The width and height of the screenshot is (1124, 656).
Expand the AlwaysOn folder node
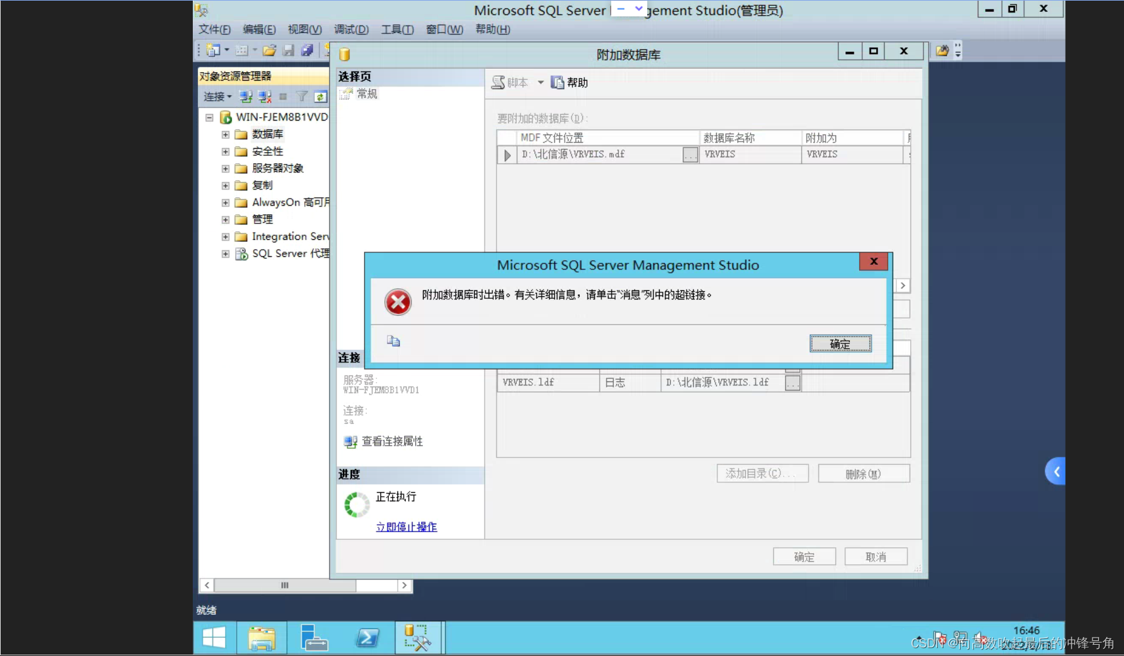[x=226, y=203]
